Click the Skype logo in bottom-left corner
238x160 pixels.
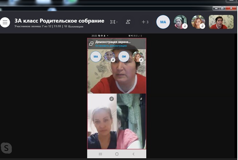click(6, 148)
